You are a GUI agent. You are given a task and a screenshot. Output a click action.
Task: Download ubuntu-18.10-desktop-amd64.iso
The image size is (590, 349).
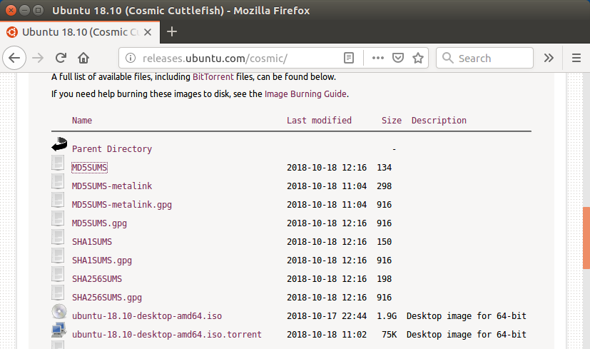pos(147,316)
